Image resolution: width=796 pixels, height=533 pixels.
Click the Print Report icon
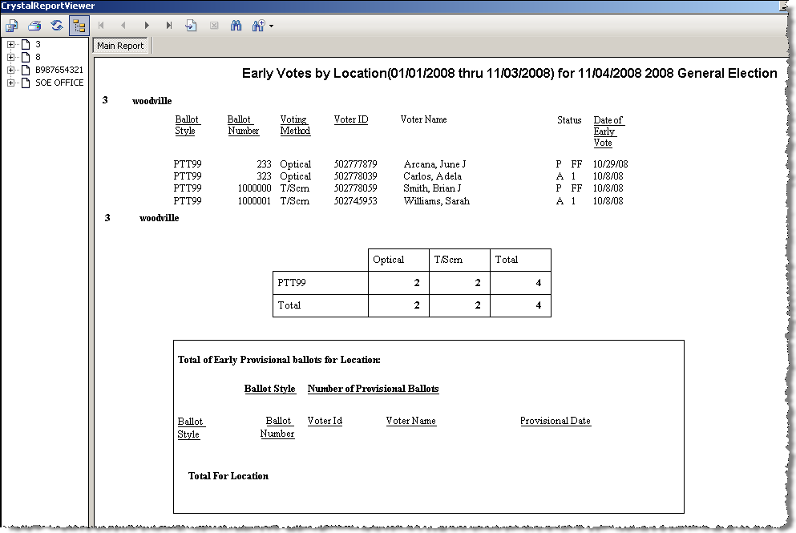(34, 26)
